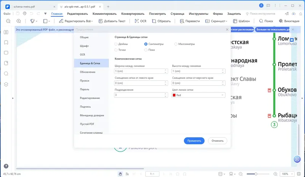Select the Дюймы radio button
Viewport: 305px width, 177px height.
point(116,44)
